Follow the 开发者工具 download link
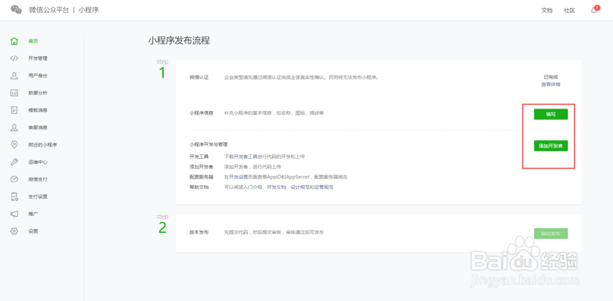This screenshot has width=613, height=301. [246, 156]
